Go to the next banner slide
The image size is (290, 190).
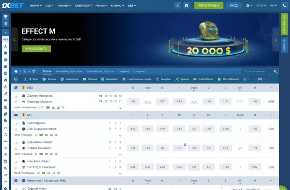275,39
